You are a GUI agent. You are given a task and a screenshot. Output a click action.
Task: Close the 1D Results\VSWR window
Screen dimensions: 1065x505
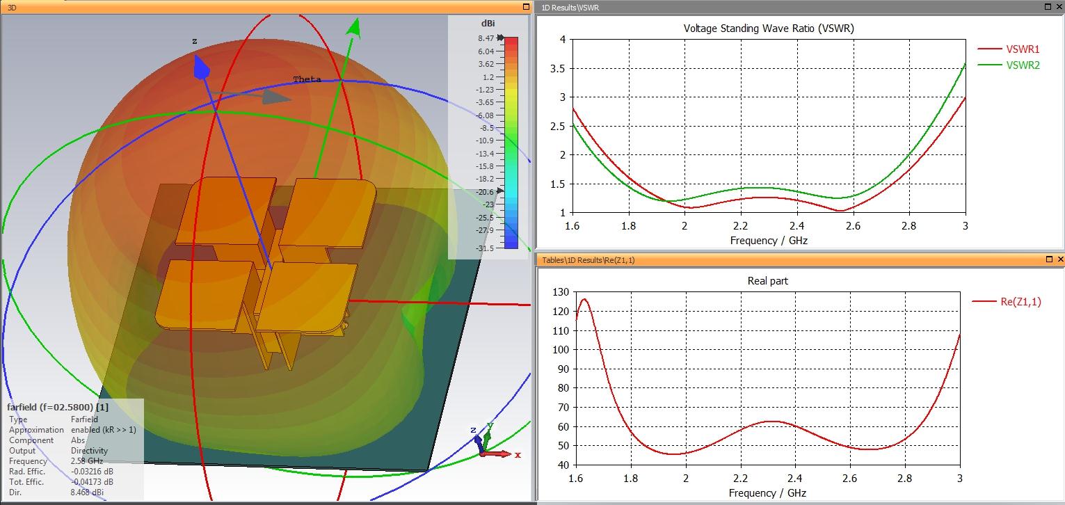pyautogui.click(x=1059, y=7)
